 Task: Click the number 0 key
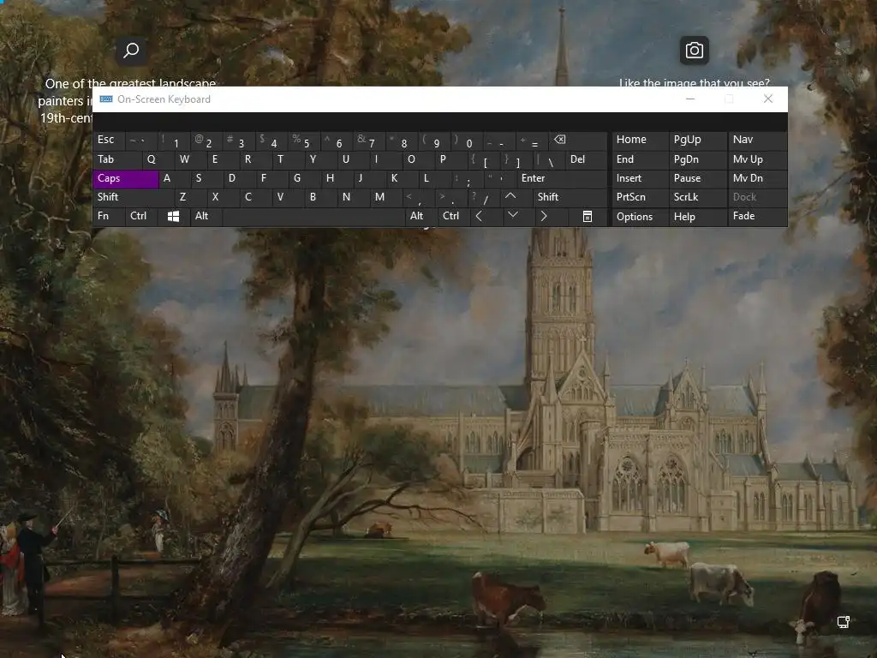[467, 141]
